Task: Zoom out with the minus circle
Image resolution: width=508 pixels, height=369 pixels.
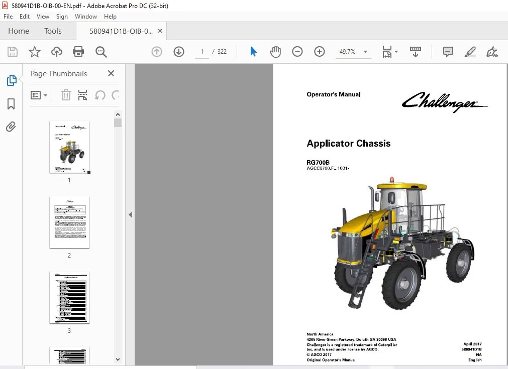Action: pyautogui.click(x=297, y=52)
